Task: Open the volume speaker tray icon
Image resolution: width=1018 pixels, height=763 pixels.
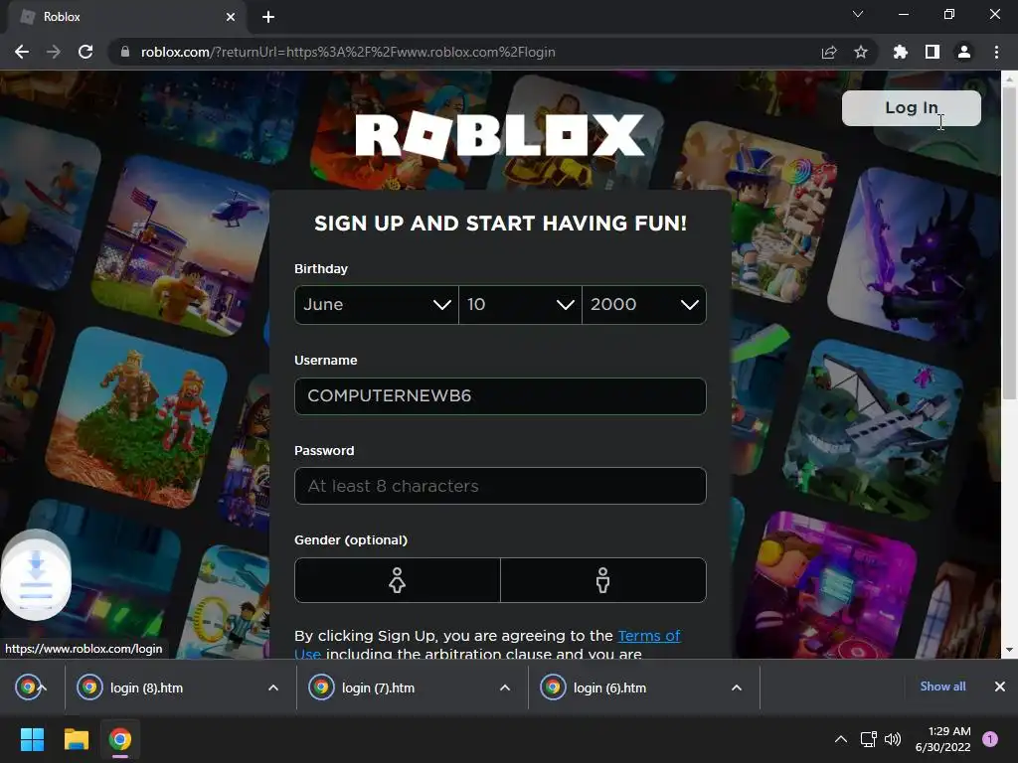Action: 893,739
